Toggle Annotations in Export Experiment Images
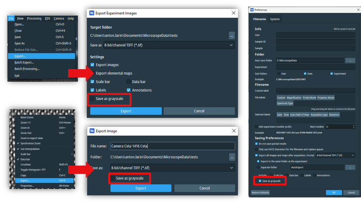This screenshot has width=361, height=203. (x=129, y=90)
